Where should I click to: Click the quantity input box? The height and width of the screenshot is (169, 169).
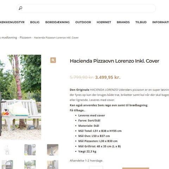click(96, 168)
